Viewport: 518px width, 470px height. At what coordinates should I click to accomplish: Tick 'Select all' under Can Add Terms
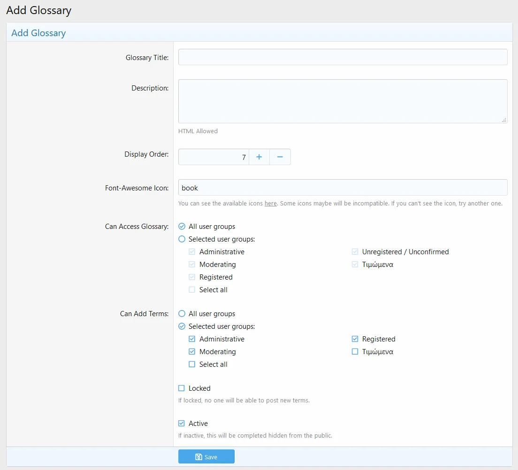(x=192, y=364)
